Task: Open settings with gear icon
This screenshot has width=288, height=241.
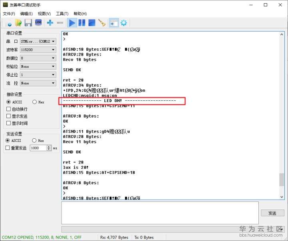Action: tap(124, 23)
